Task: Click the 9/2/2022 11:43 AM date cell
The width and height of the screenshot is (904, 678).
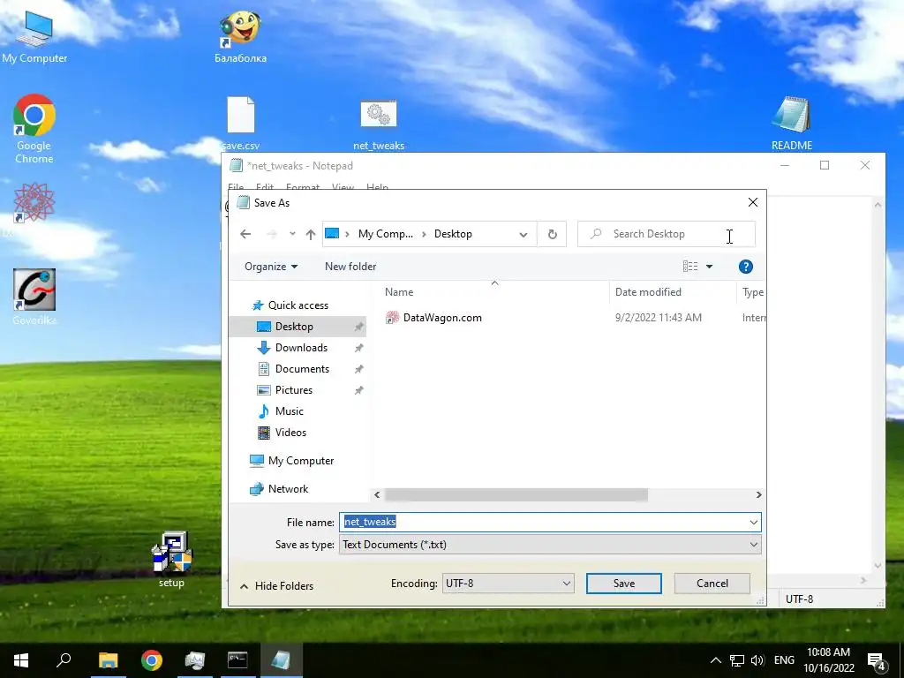Action: (x=658, y=318)
